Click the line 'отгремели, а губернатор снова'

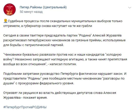tap(48, 26)
